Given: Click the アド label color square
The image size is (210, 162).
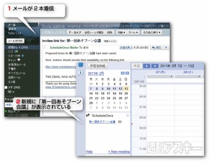Looking at the screenshot, I should [x=6, y=87].
